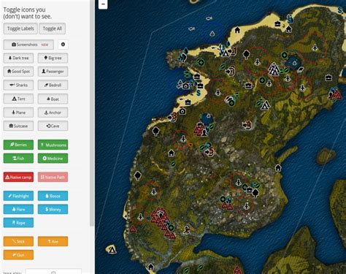The height and width of the screenshot is (274, 346).
Task: Click the red native camp at the southwest coast edge
Action: pyautogui.click(x=133, y=229)
